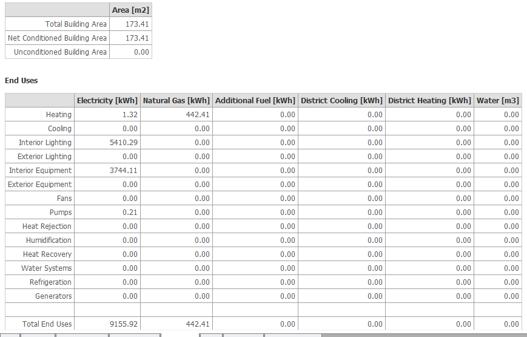Select the Total Building Area label
This screenshot has width=527, height=337.
(76, 24)
